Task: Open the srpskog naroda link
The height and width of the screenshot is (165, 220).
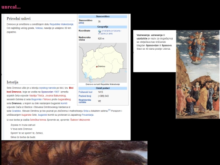Action: [47, 88]
